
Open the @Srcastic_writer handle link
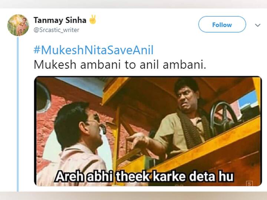click(x=56, y=30)
